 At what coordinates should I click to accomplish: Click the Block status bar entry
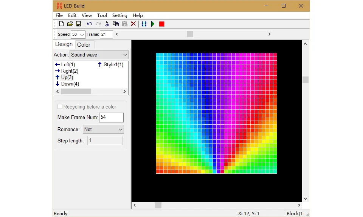(x=295, y=214)
